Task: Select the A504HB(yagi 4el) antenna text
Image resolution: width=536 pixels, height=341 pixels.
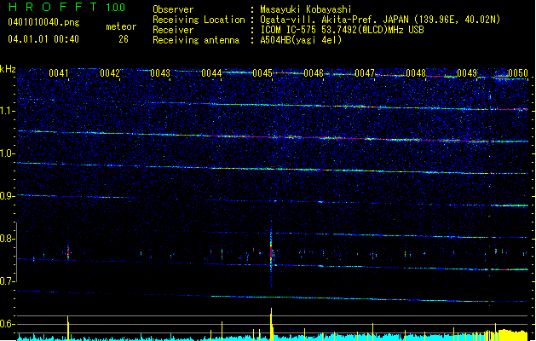Action: click(301, 40)
